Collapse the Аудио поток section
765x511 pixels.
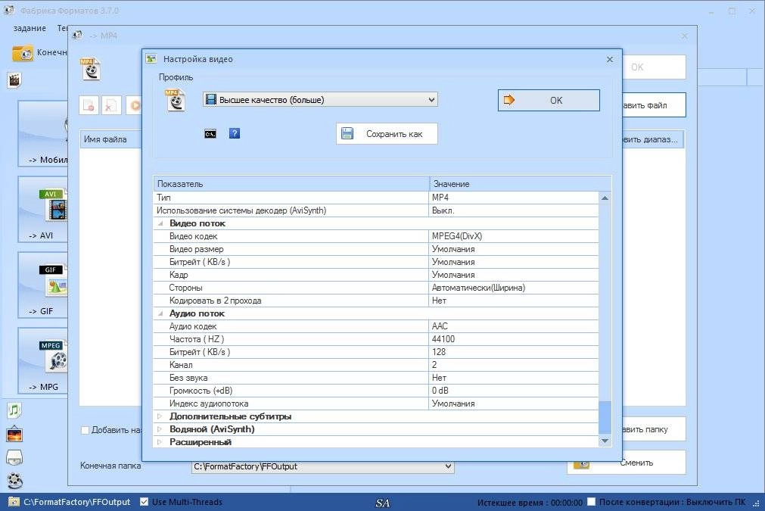tap(160, 314)
